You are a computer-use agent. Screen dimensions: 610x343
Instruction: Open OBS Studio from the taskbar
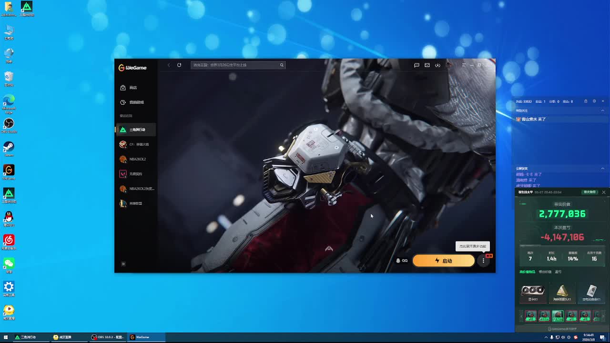pos(108,337)
